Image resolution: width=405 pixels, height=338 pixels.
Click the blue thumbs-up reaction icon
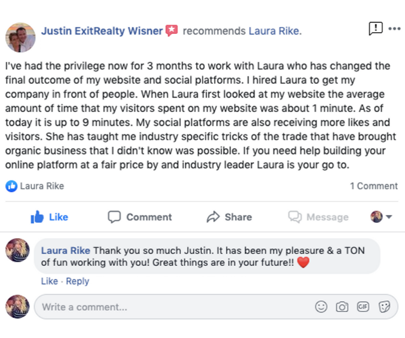(12, 186)
